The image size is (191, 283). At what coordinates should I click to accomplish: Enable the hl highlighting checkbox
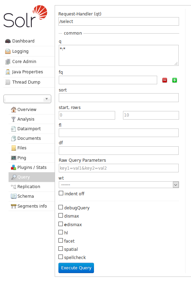point(61,232)
